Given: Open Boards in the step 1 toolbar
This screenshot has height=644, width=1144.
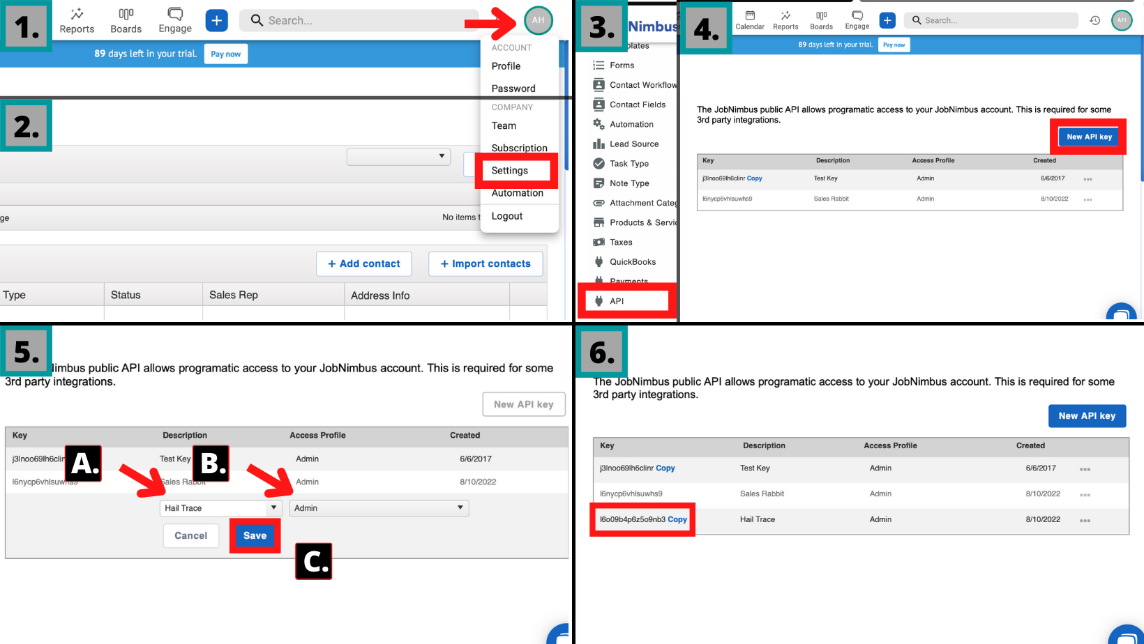Looking at the screenshot, I should (126, 21).
